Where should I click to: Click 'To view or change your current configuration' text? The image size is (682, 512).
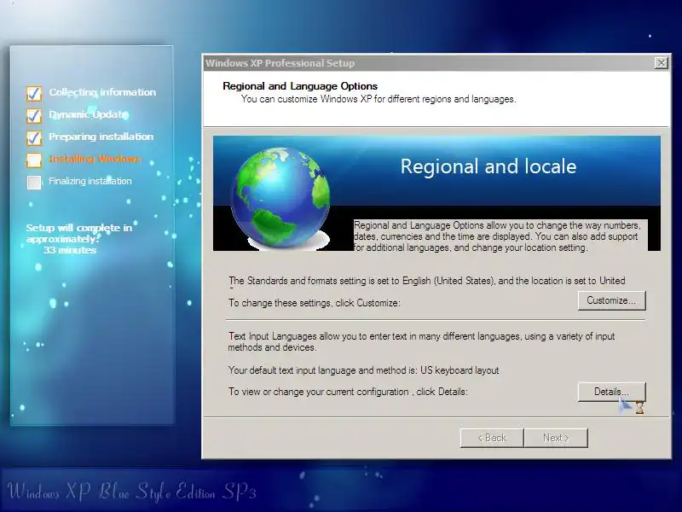coord(348,392)
